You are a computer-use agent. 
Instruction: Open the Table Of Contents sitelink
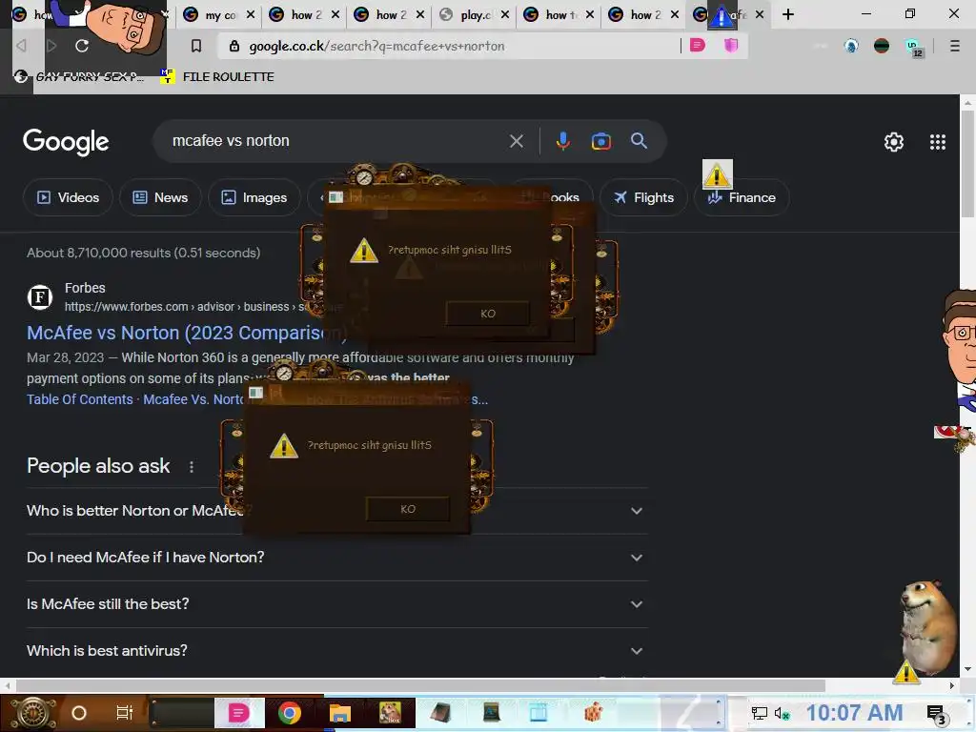coord(80,399)
